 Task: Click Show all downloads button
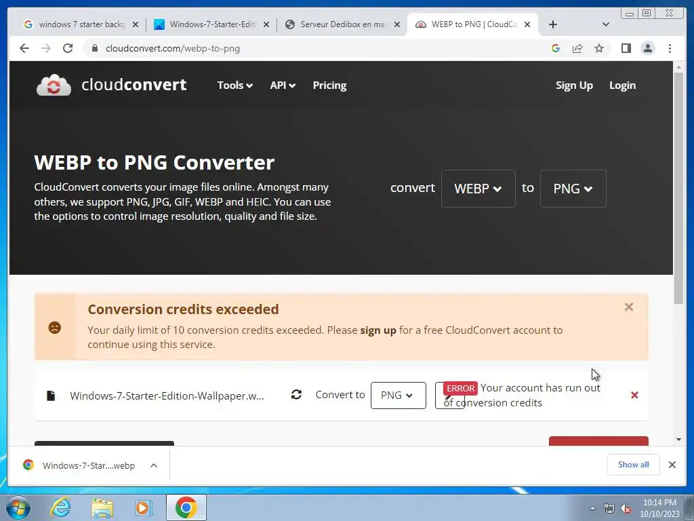coord(634,464)
